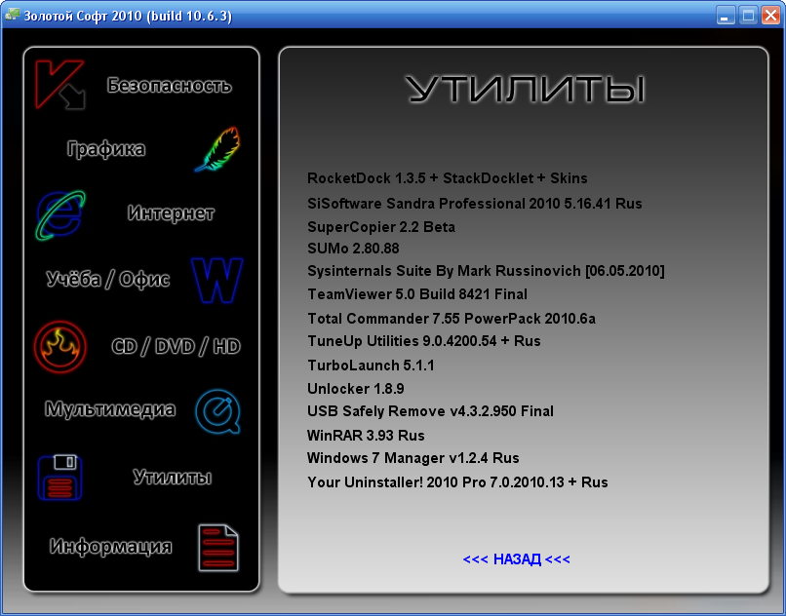Image resolution: width=786 pixels, height=616 pixels.
Task: Select the Утилиты menu label
Action: [172, 477]
